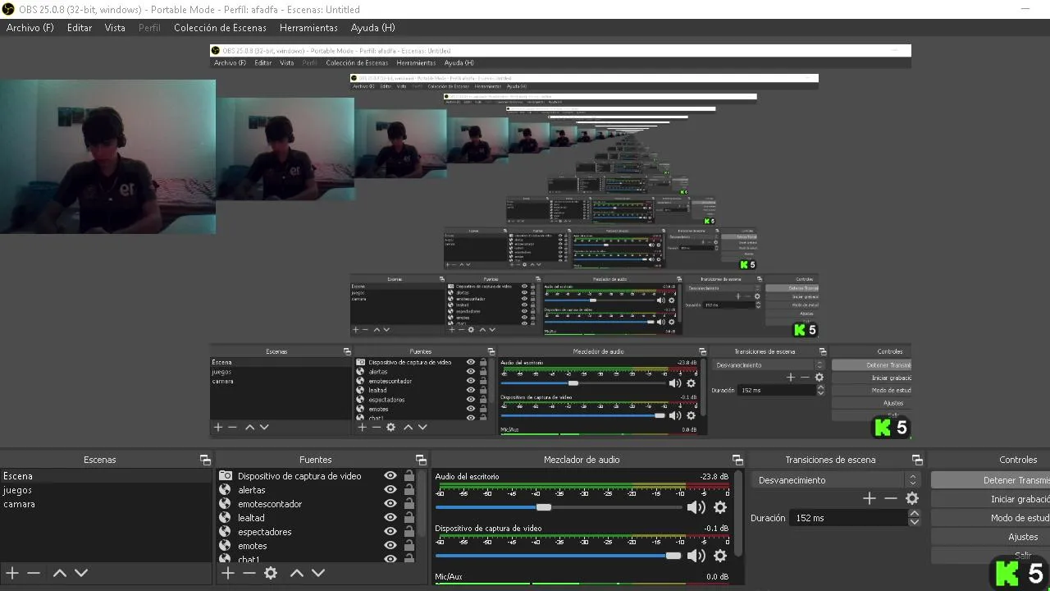Mute Dispositivo de captura de video audio

[x=696, y=556]
